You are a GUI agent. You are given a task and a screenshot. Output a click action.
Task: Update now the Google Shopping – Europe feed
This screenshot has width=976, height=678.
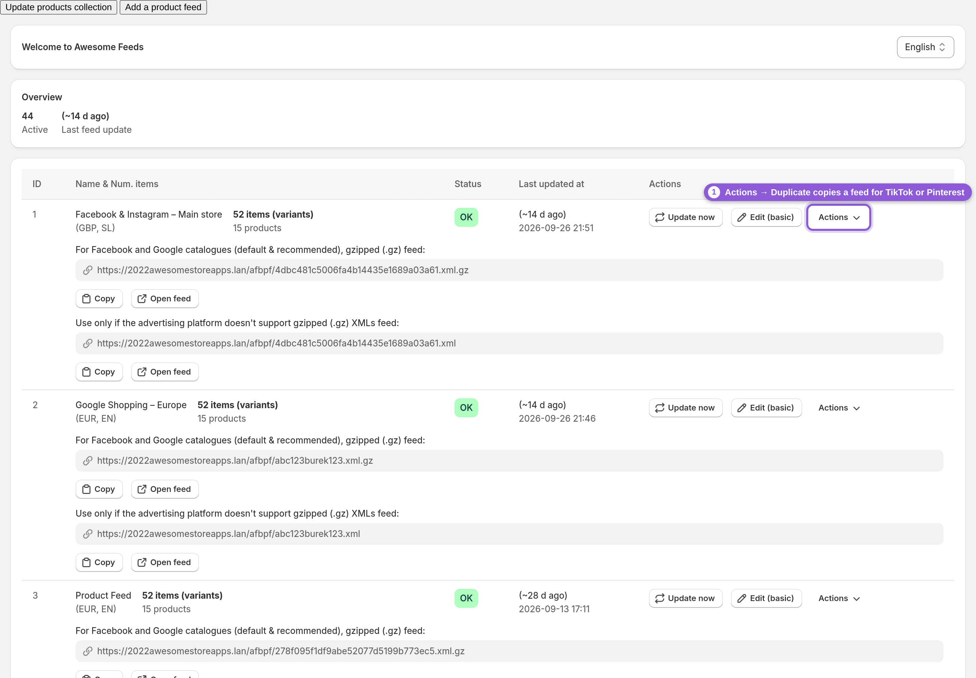(686, 408)
